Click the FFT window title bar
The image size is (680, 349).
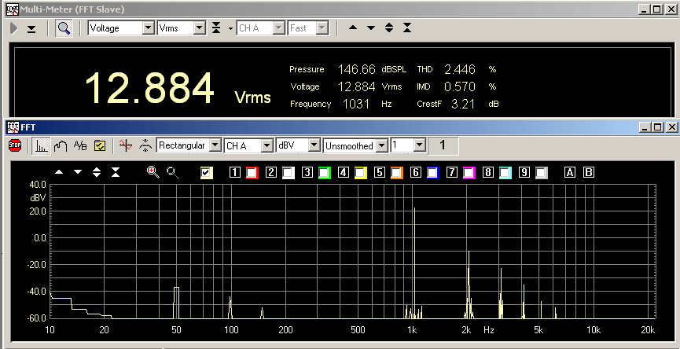click(314, 127)
